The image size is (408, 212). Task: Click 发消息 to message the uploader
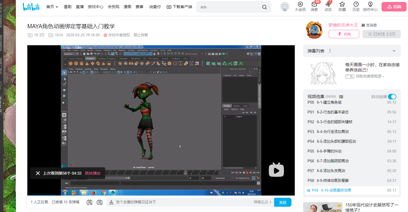point(369,25)
